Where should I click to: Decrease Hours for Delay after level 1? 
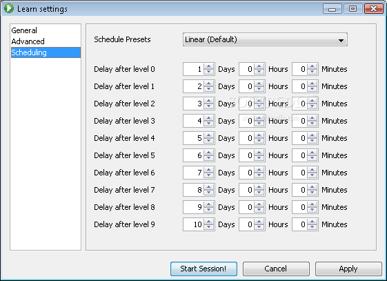coord(259,89)
